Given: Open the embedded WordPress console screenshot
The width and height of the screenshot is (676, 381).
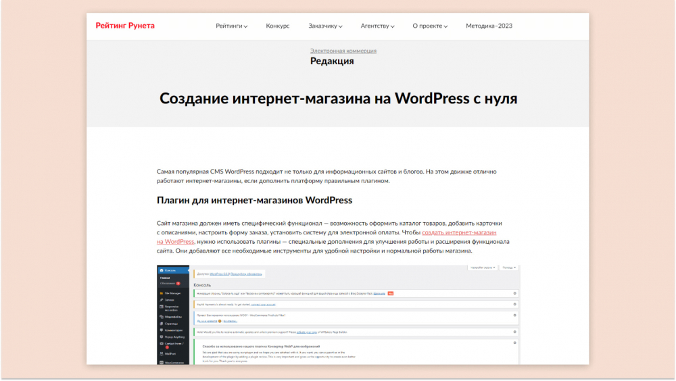Looking at the screenshot, I should pos(338,315).
